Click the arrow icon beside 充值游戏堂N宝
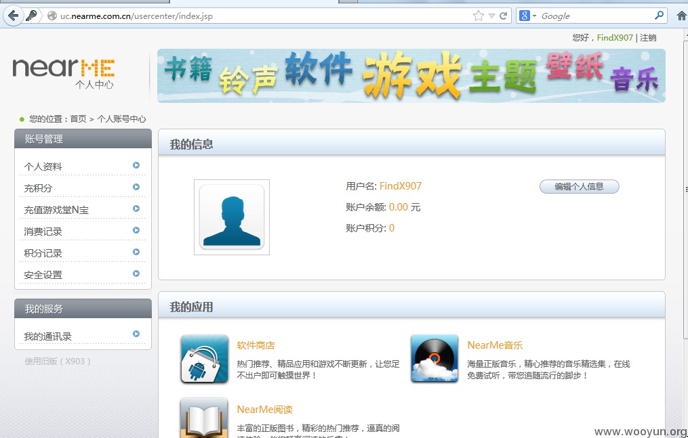The image size is (688, 438). [136, 209]
